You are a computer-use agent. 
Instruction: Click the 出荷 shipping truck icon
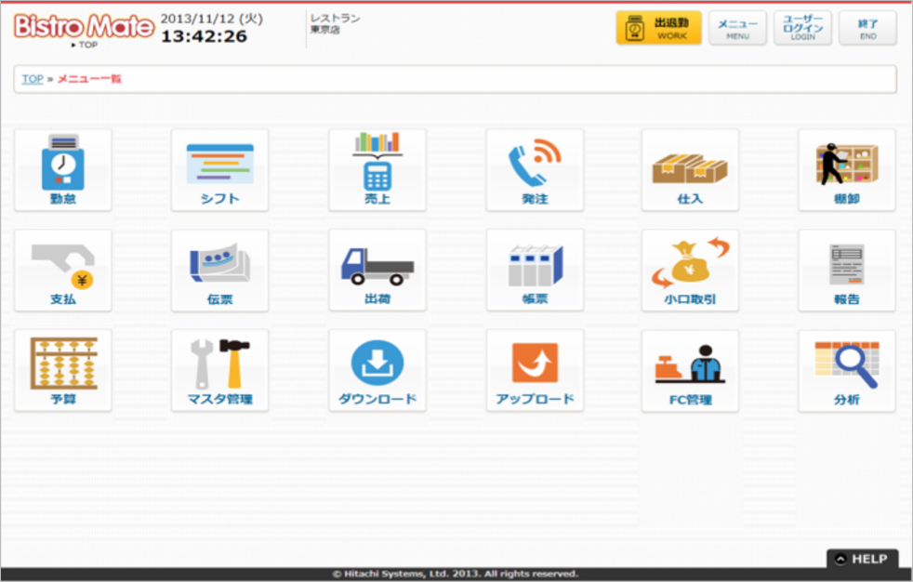[x=377, y=271]
